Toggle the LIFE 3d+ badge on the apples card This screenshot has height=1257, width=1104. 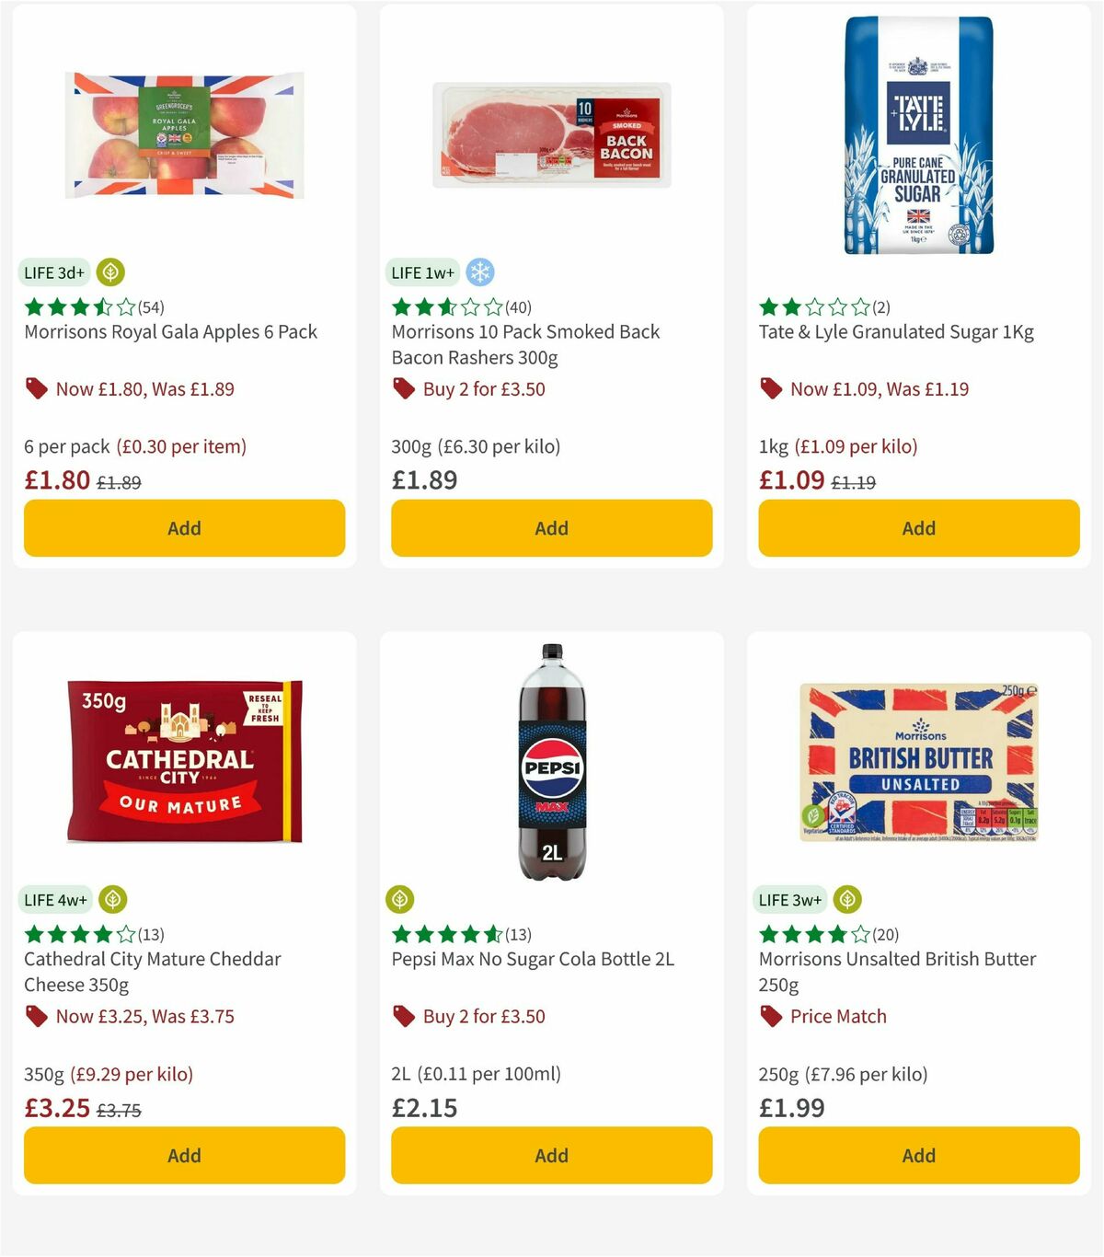(52, 272)
